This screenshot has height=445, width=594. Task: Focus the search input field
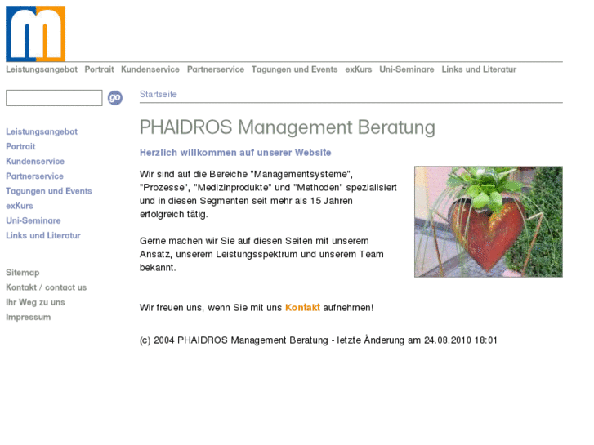54,98
